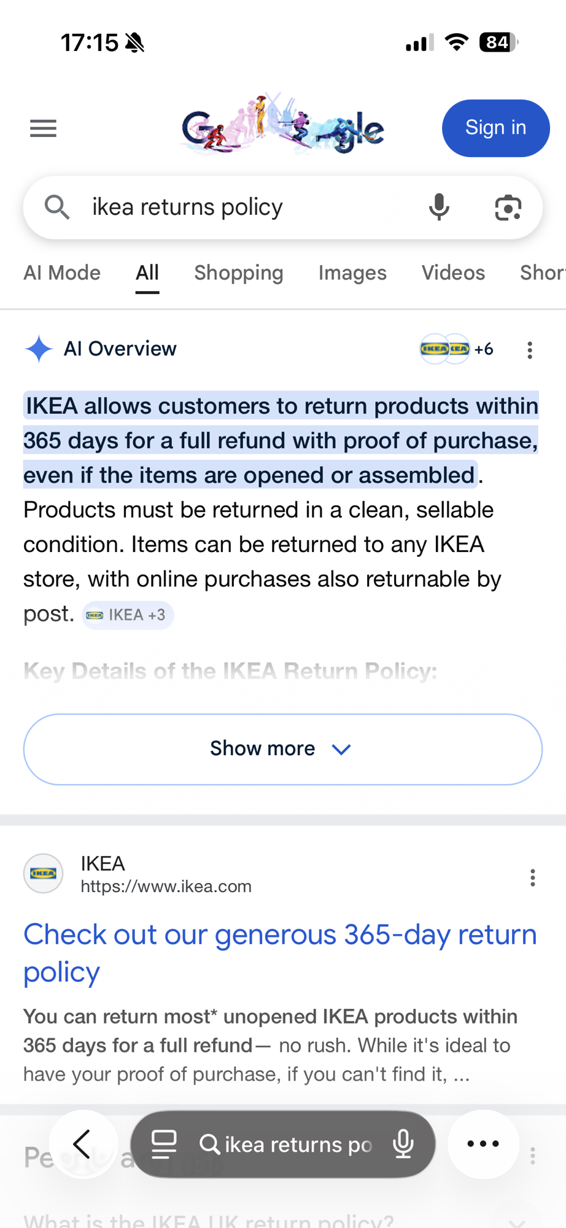Click the Google Doodle logo

tap(283, 127)
